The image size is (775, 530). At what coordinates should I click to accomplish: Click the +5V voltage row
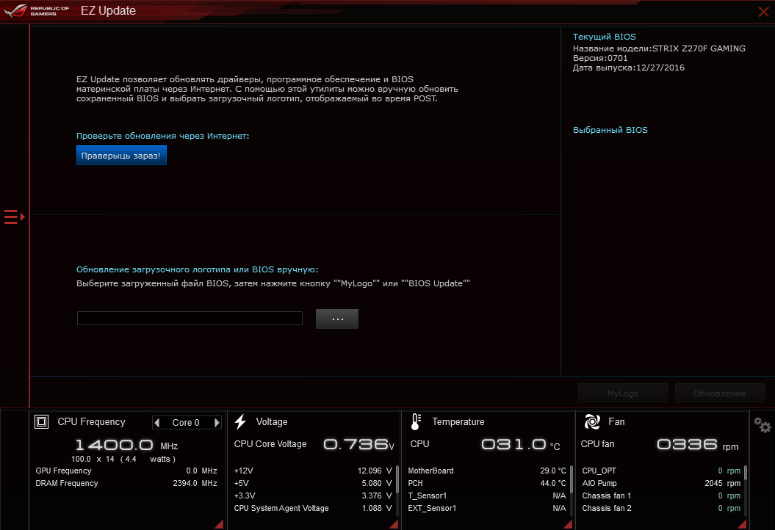tap(312, 483)
